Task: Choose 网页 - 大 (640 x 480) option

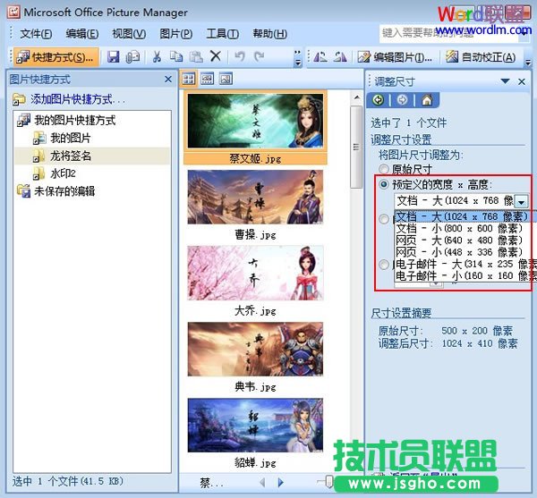Action: pyautogui.click(x=461, y=240)
